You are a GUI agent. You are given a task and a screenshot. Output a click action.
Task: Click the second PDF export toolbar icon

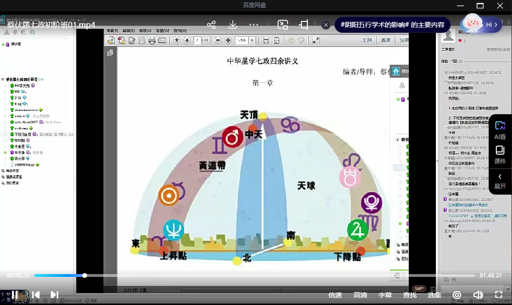coord(121,40)
